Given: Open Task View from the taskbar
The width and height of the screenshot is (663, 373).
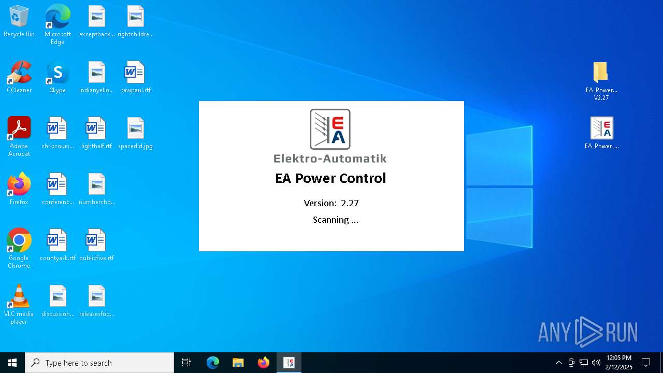Looking at the screenshot, I should coord(186,363).
